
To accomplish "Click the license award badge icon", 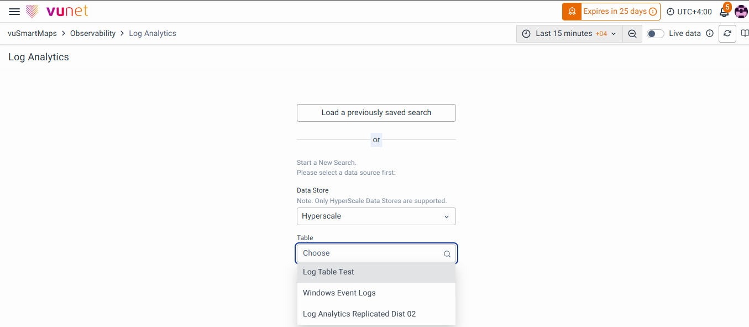I will pos(572,12).
